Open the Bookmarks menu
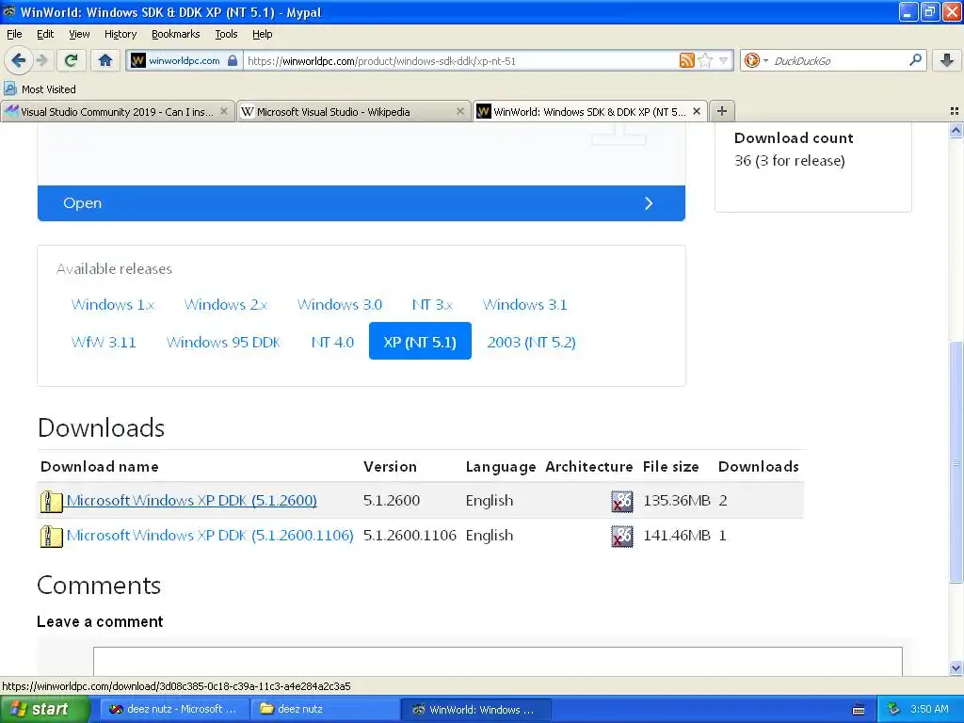This screenshot has width=964, height=723. coord(176,34)
